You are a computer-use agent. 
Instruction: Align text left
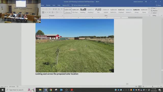[x=43, y=12]
